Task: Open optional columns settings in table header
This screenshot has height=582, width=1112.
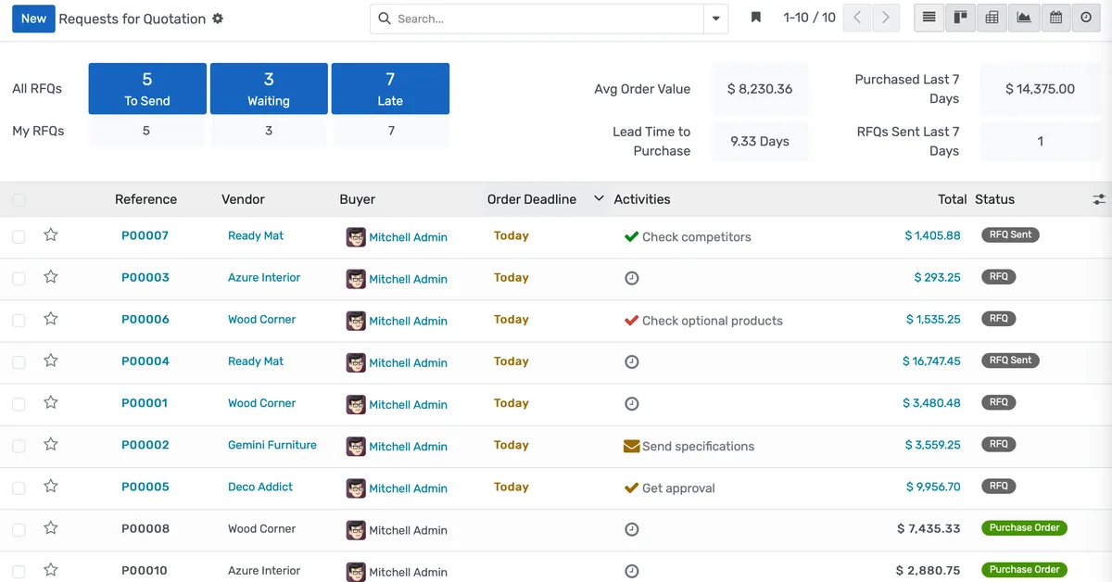Action: (x=1099, y=199)
